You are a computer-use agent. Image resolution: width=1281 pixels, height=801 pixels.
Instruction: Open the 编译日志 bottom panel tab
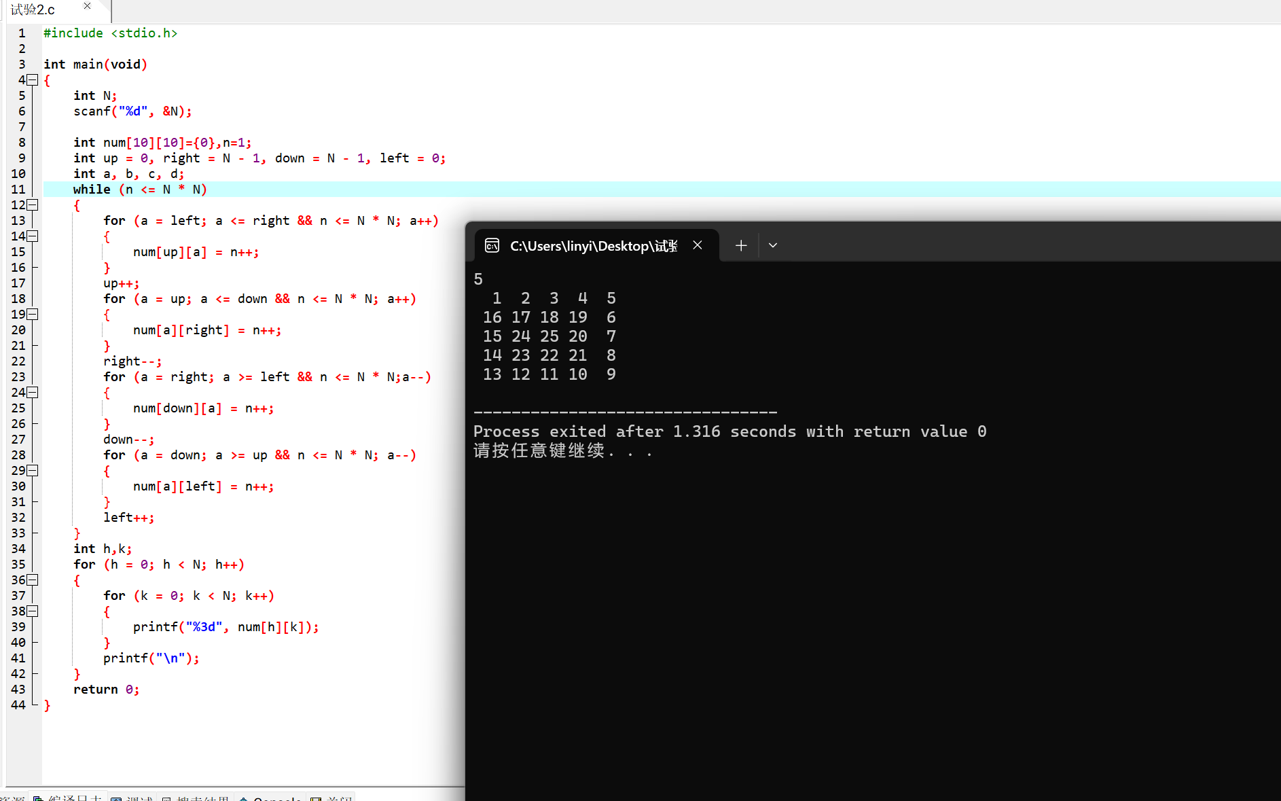point(68,797)
